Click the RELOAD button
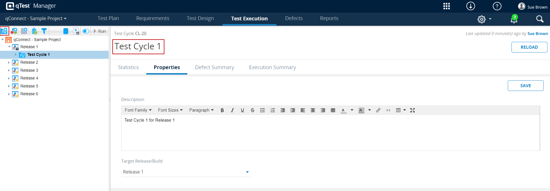 point(529,47)
